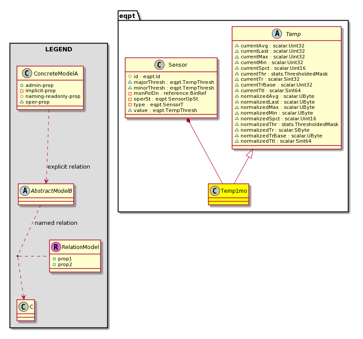
Task: Click currentTr : scalar.Sint32 attribute
Action: [x=270, y=79]
